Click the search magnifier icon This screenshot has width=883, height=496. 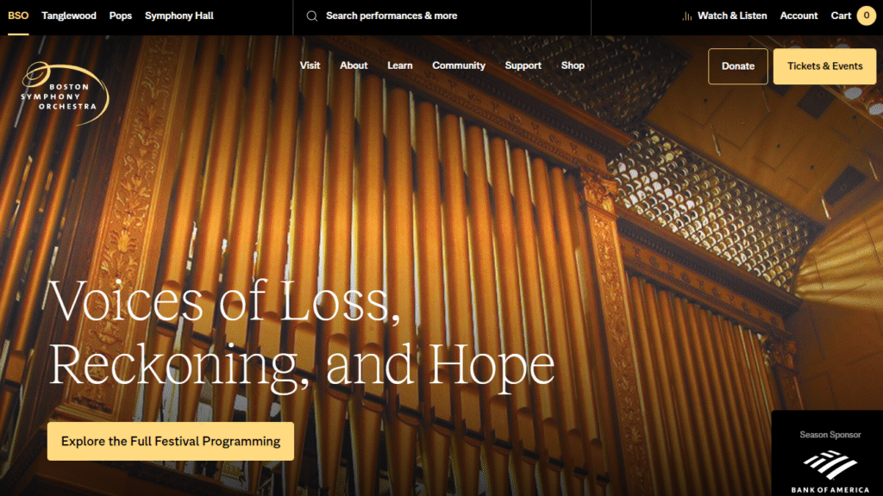(311, 16)
